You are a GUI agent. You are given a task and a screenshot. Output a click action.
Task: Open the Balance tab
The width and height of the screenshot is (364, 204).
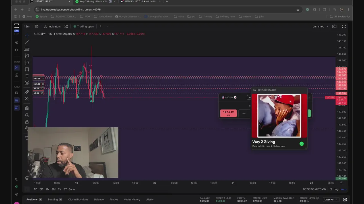(99, 199)
